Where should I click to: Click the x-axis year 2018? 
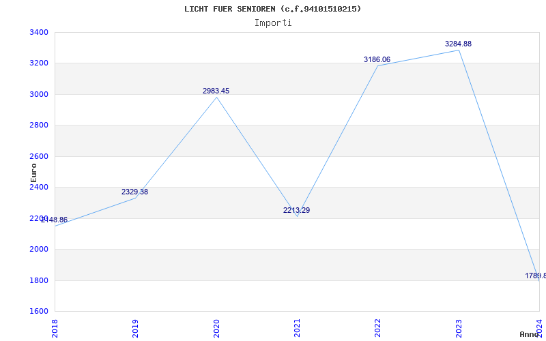pos(55,328)
